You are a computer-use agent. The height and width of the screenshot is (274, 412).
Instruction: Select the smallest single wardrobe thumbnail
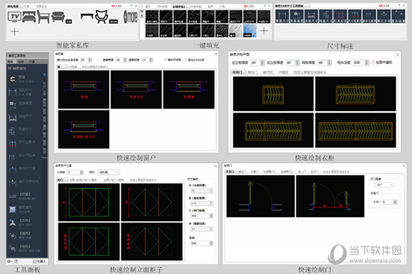tap(273, 94)
